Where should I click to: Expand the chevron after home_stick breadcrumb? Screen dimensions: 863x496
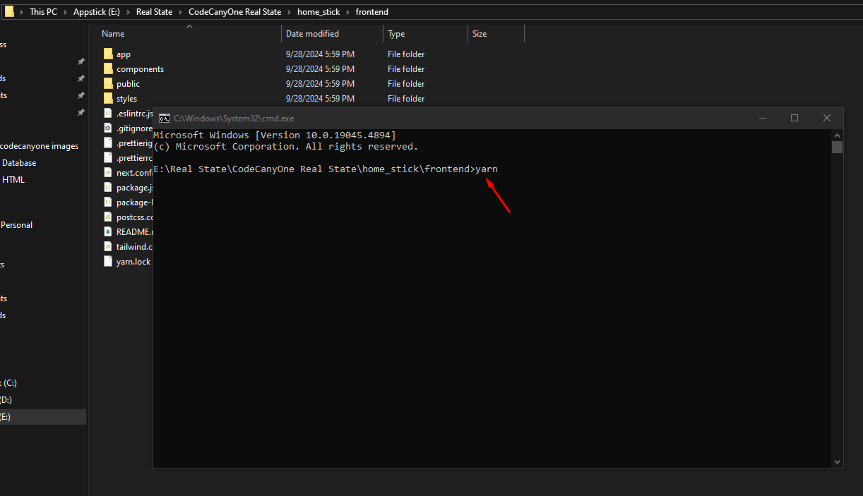[x=348, y=12]
